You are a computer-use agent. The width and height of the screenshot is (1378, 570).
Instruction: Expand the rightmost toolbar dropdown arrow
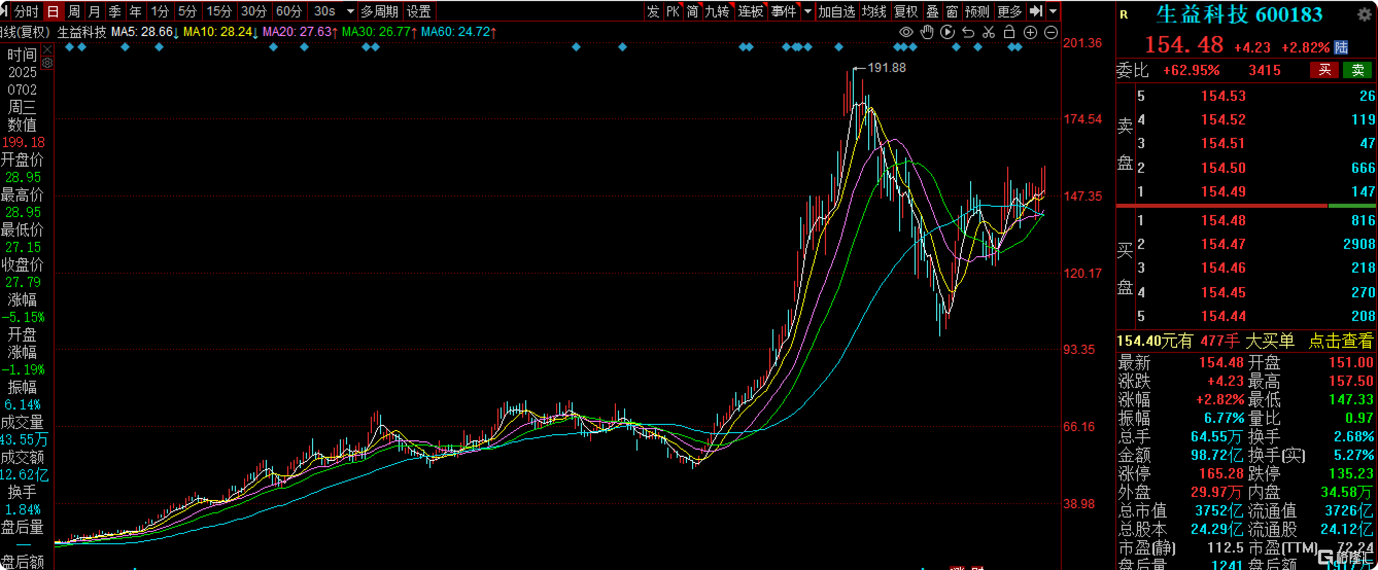(1053, 11)
